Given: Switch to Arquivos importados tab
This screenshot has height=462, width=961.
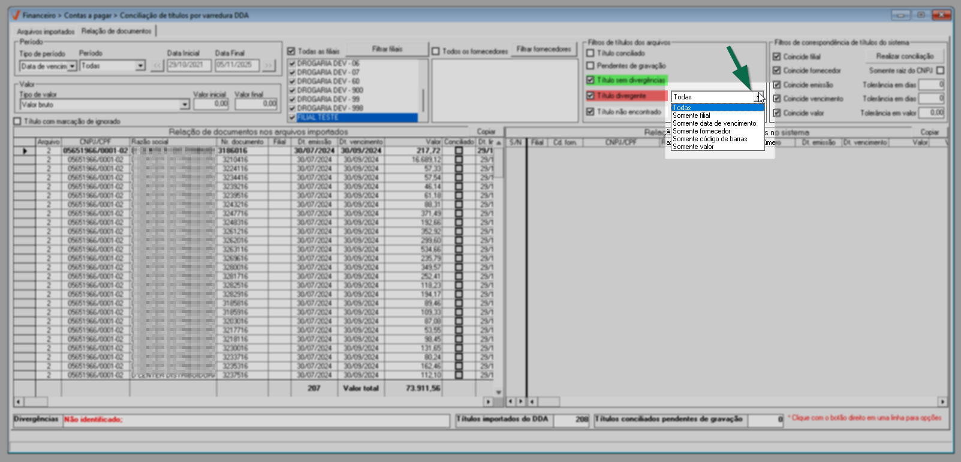Looking at the screenshot, I should tap(46, 32).
